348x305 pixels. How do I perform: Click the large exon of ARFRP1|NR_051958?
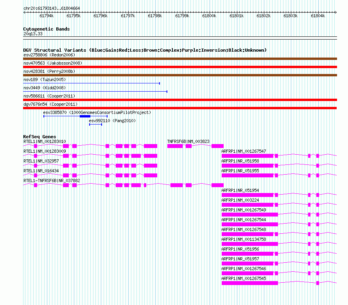248,166
